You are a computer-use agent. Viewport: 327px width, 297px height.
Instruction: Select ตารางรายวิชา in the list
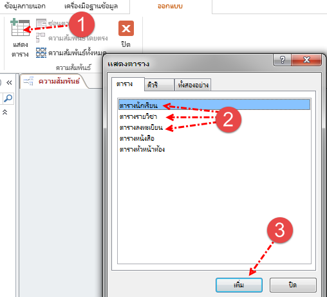pyautogui.click(x=138, y=117)
